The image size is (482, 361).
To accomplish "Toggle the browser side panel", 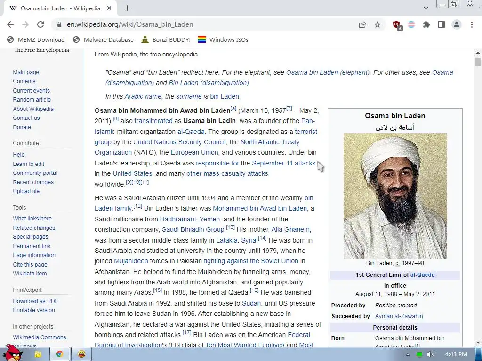I will point(442,24).
